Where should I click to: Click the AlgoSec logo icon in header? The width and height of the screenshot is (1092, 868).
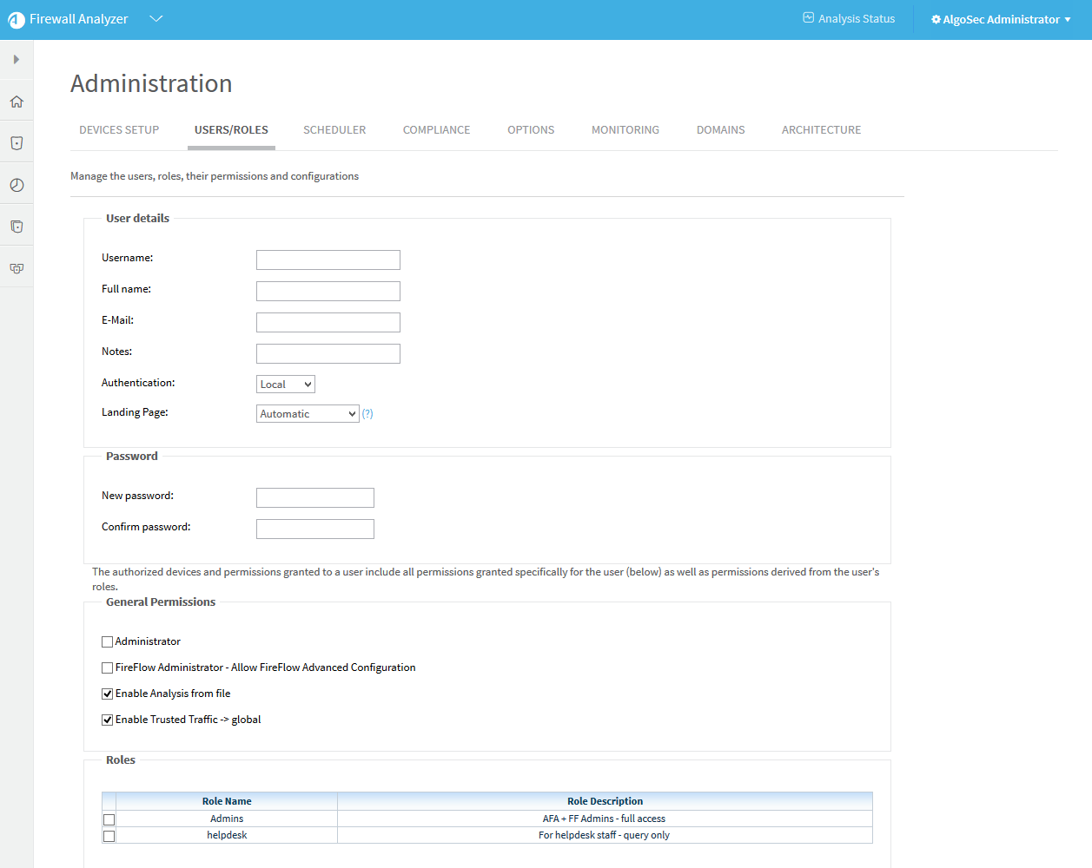click(x=17, y=19)
